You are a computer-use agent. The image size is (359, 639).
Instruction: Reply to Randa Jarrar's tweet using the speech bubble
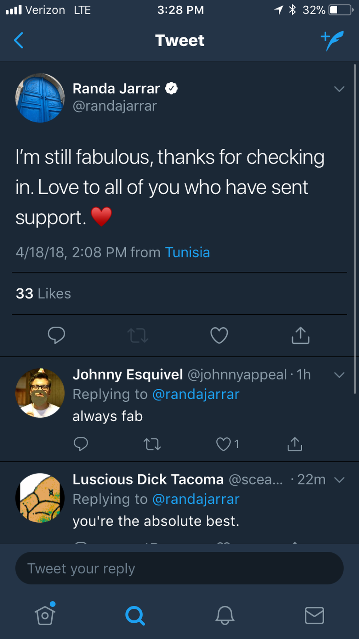[x=56, y=335]
